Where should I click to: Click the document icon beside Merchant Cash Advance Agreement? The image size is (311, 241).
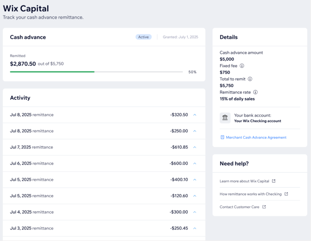[x=222, y=137]
